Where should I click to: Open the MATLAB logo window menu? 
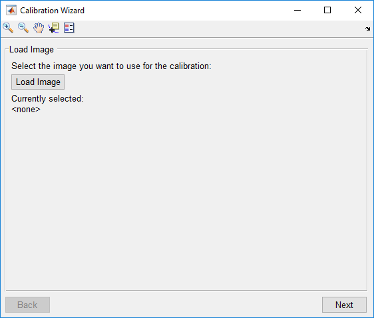tap(11, 10)
